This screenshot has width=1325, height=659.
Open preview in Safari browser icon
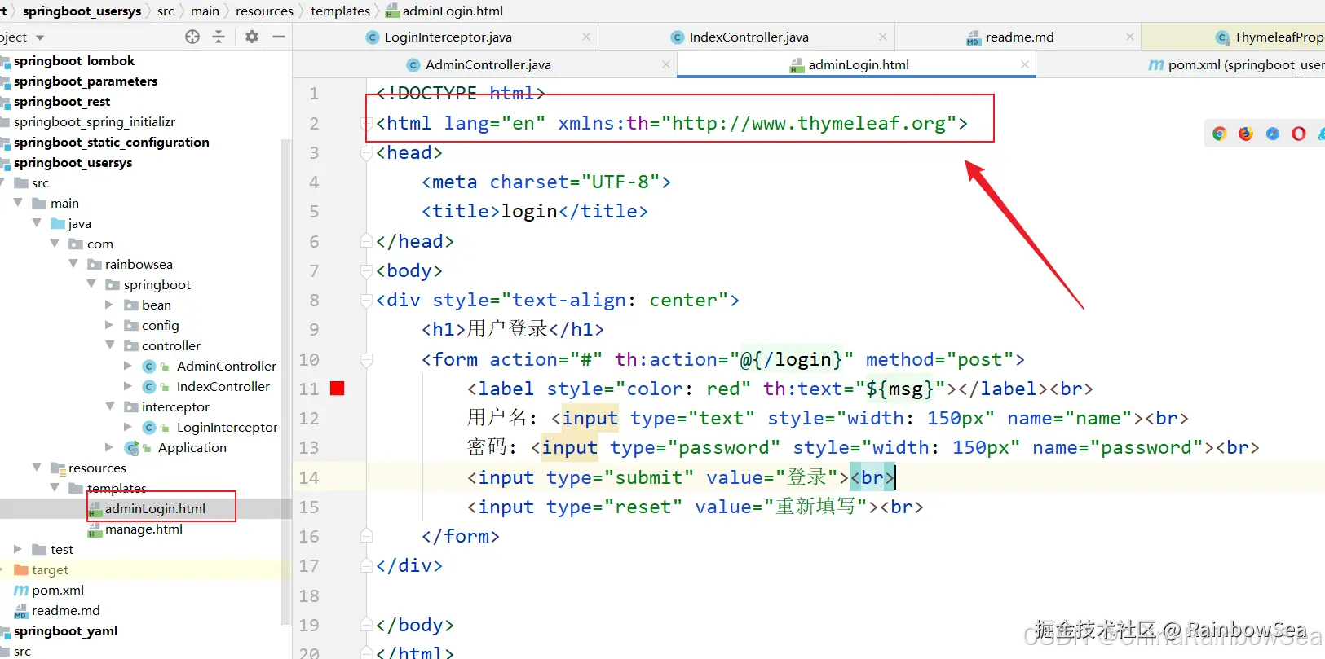[x=1273, y=134]
